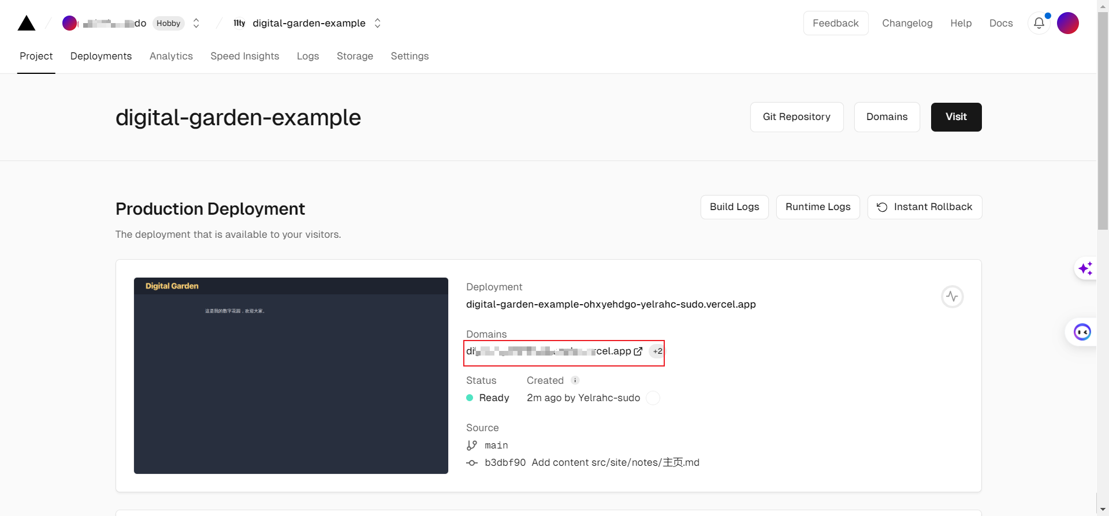Click the Instant Rollback button
The image size is (1109, 516).
click(x=924, y=207)
